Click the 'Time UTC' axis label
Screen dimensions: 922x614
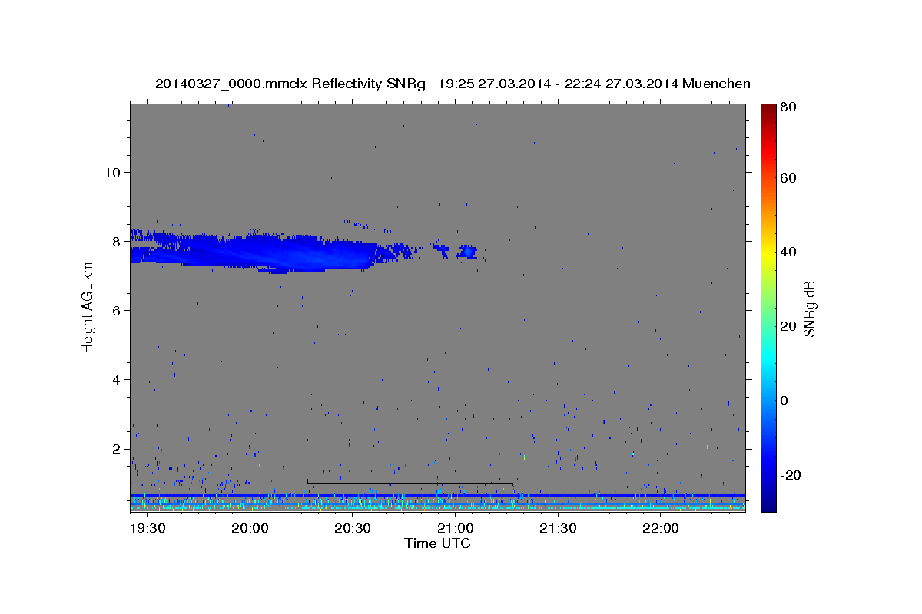437,543
